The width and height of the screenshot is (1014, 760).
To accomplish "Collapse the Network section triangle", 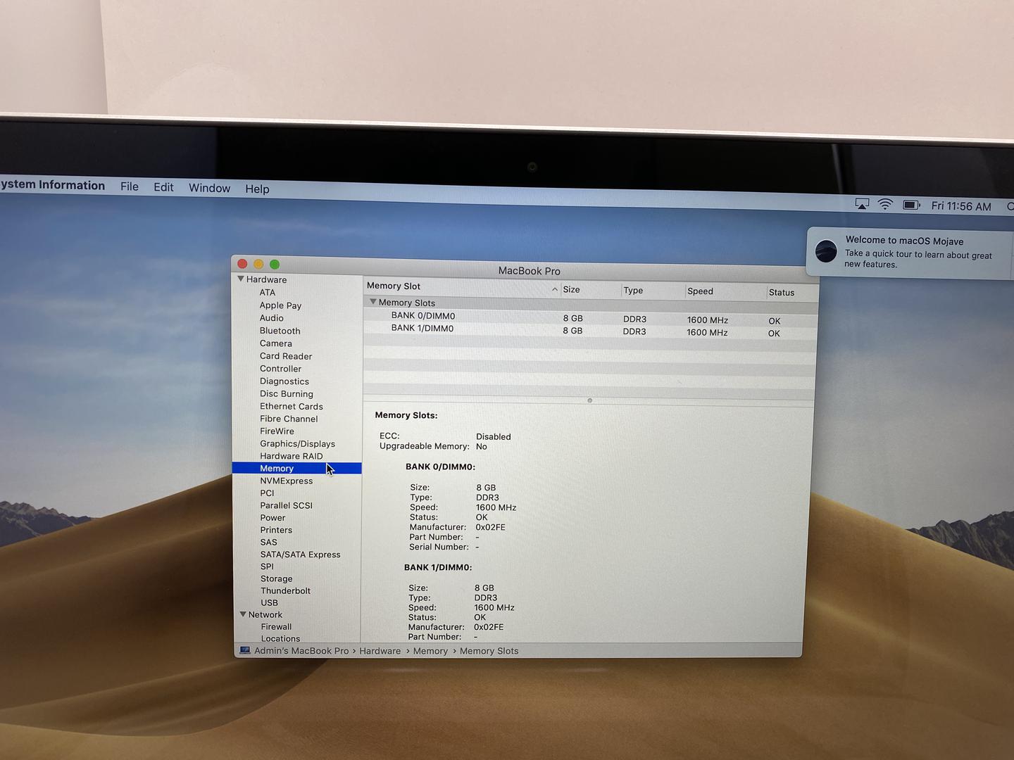I will 243,614.
